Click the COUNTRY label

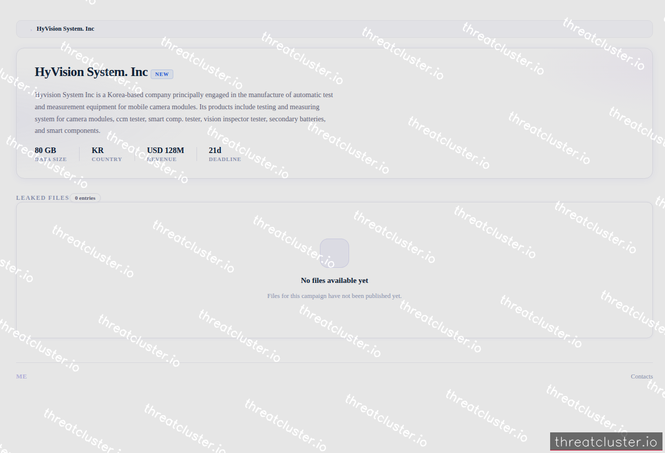pyautogui.click(x=107, y=159)
